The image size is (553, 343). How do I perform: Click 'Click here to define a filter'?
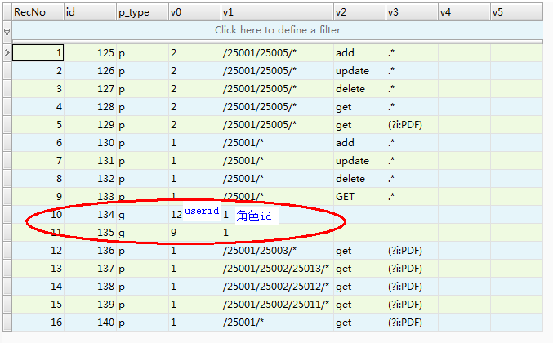[x=278, y=30]
